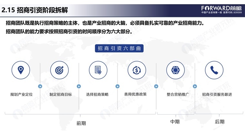Screen dimensions: 245x137
Task: Select the 整合营销推广 label
Action: click(178, 94)
